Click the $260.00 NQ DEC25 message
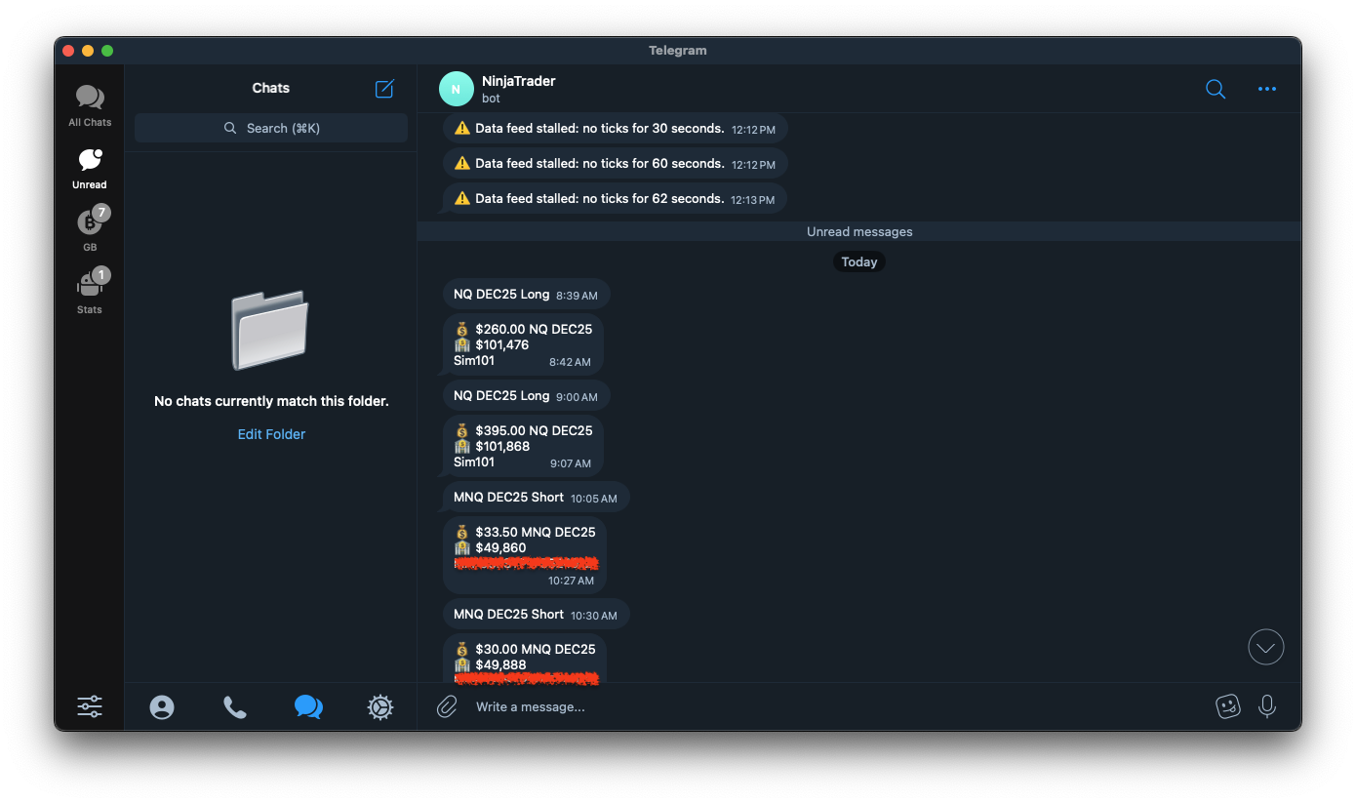The width and height of the screenshot is (1356, 803). point(523,344)
